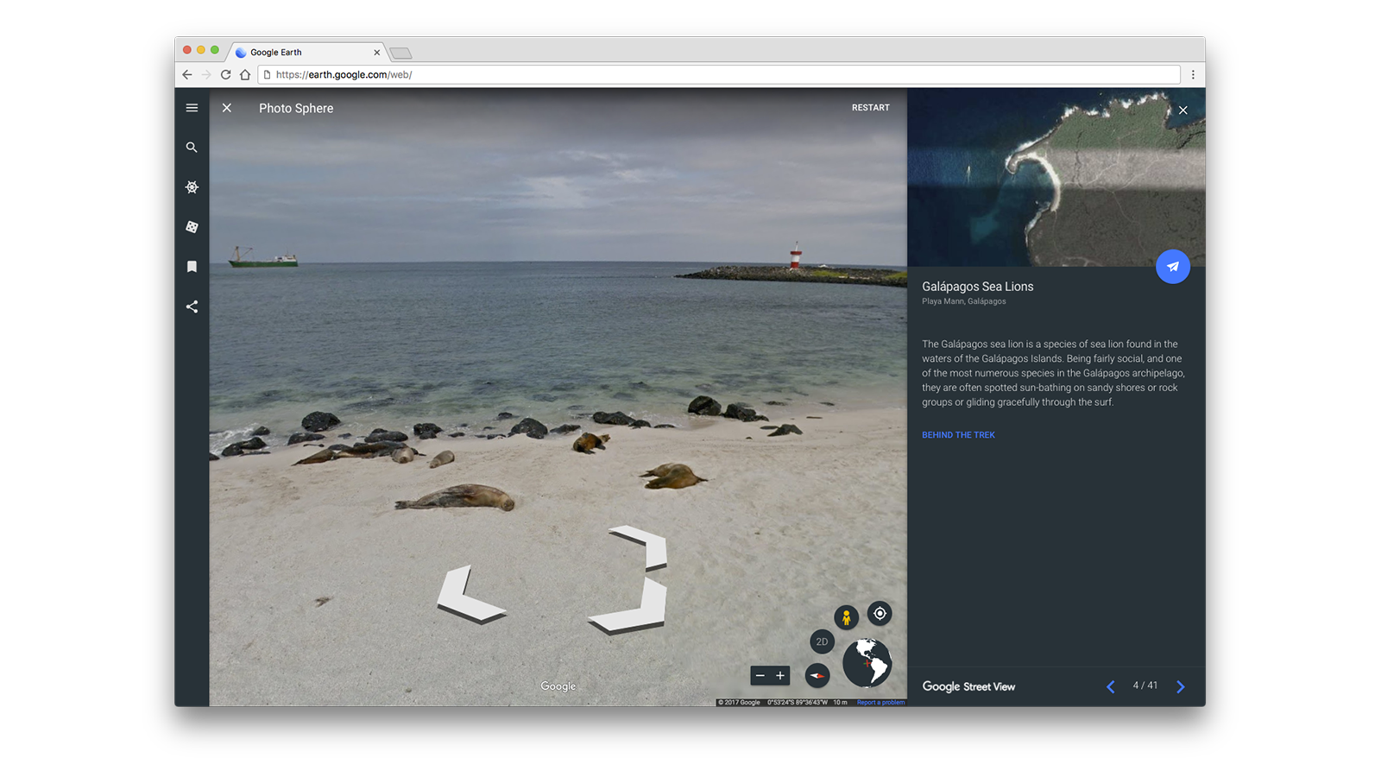Zoom out with the minus button
The width and height of the screenshot is (1381, 777).
click(760, 676)
